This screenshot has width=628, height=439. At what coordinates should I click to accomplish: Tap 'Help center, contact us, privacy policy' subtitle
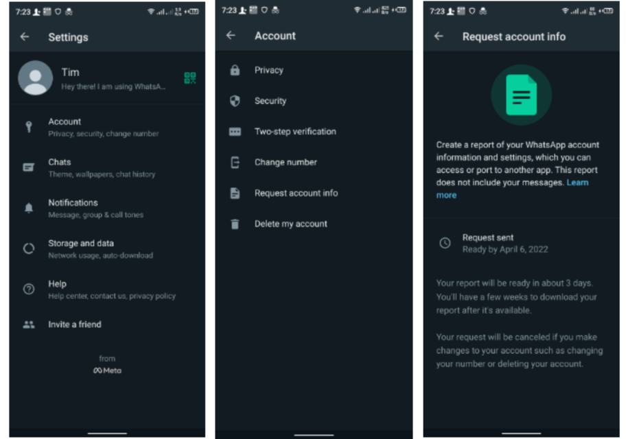pyautogui.click(x=112, y=296)
